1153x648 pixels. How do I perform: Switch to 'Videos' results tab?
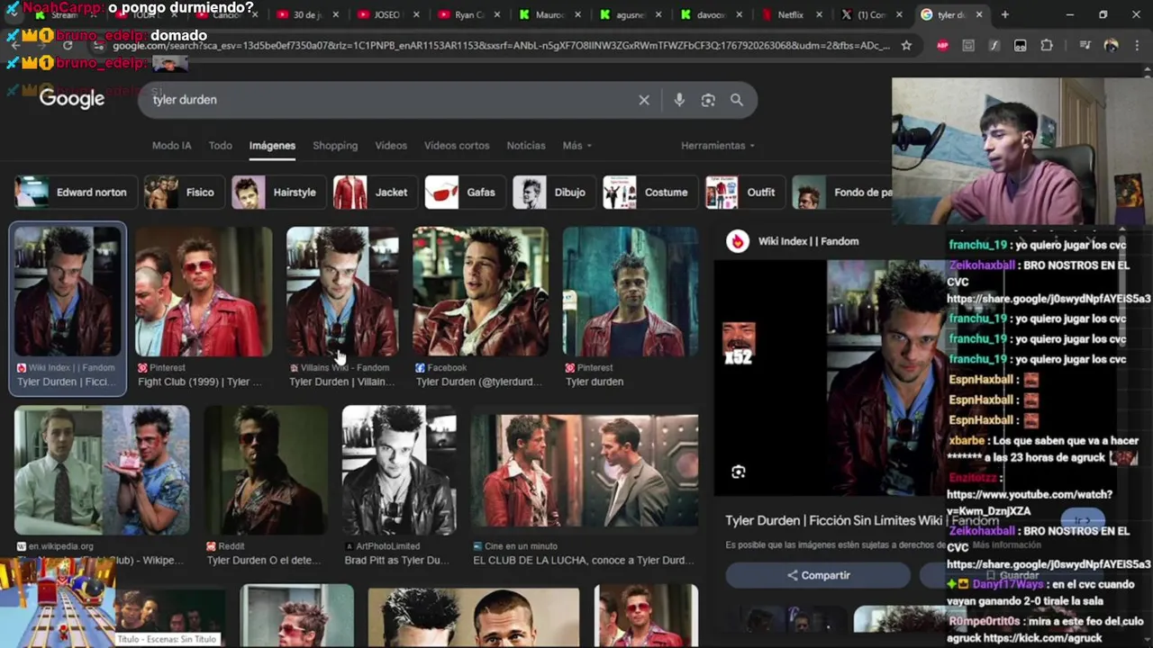tap(391, 146)
